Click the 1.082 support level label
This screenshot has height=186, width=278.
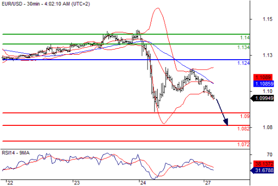[x=243, y=128]
